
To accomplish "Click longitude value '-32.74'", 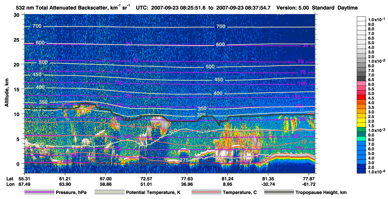I will click(268, 184).
